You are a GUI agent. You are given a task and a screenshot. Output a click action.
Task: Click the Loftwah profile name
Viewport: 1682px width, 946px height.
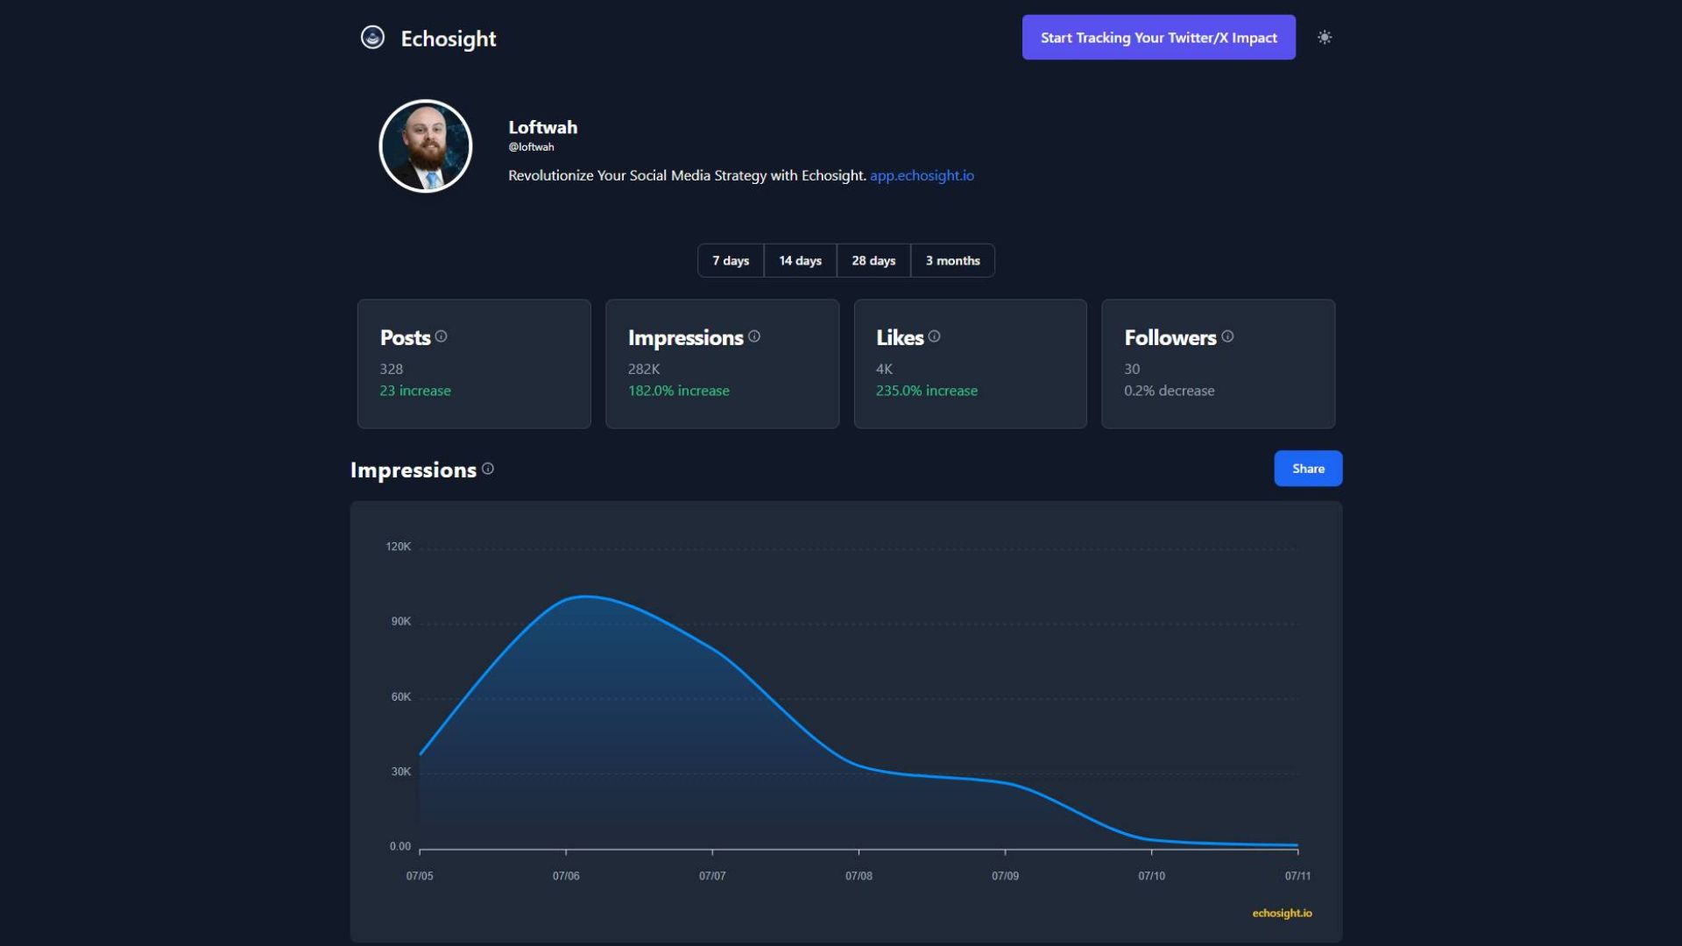(x=543, y=127)
